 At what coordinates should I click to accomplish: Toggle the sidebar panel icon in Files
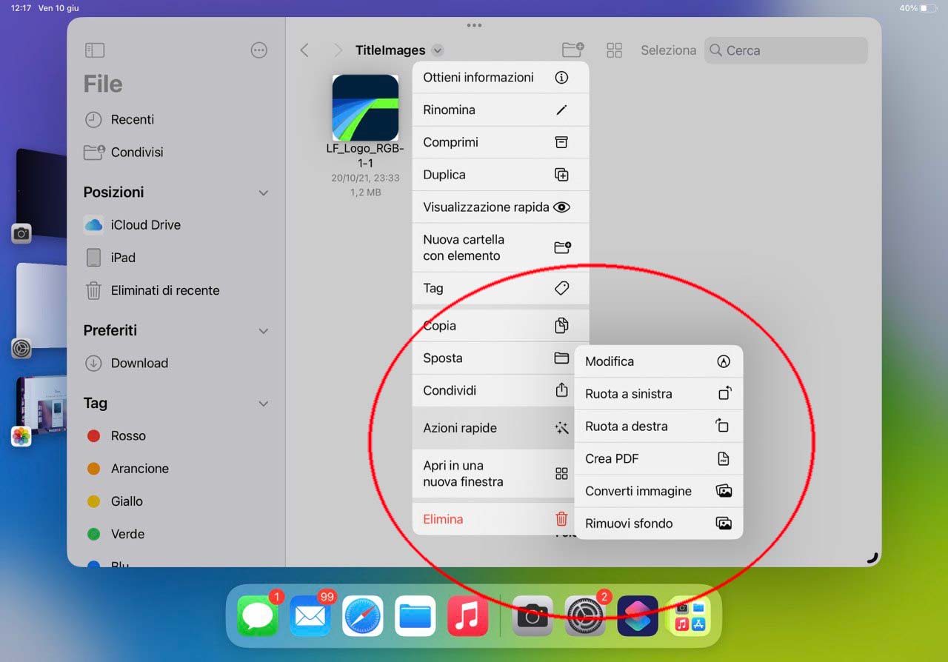(95, 50)
